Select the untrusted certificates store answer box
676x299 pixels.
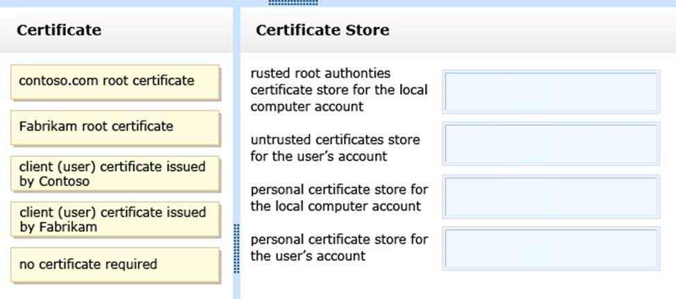pyautogui.click(x=551, y=144)
